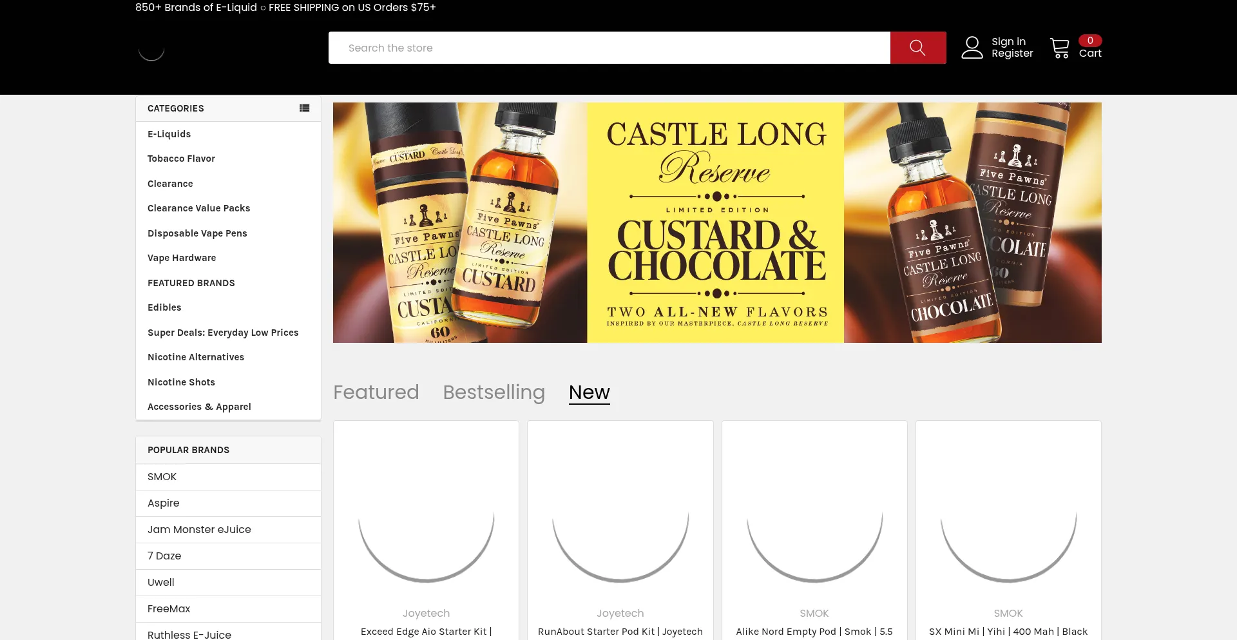This screenshot has width=1237, height=640.
Task: Open Nicotine Alternatives category
Action: click(196, 357)
